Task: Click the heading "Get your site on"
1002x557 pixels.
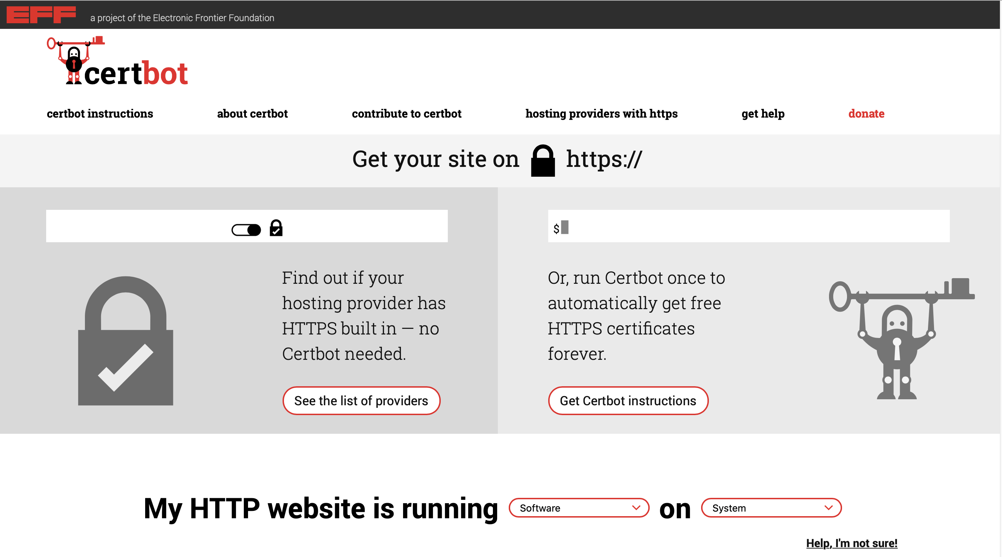Action: [x=436, y=159]
